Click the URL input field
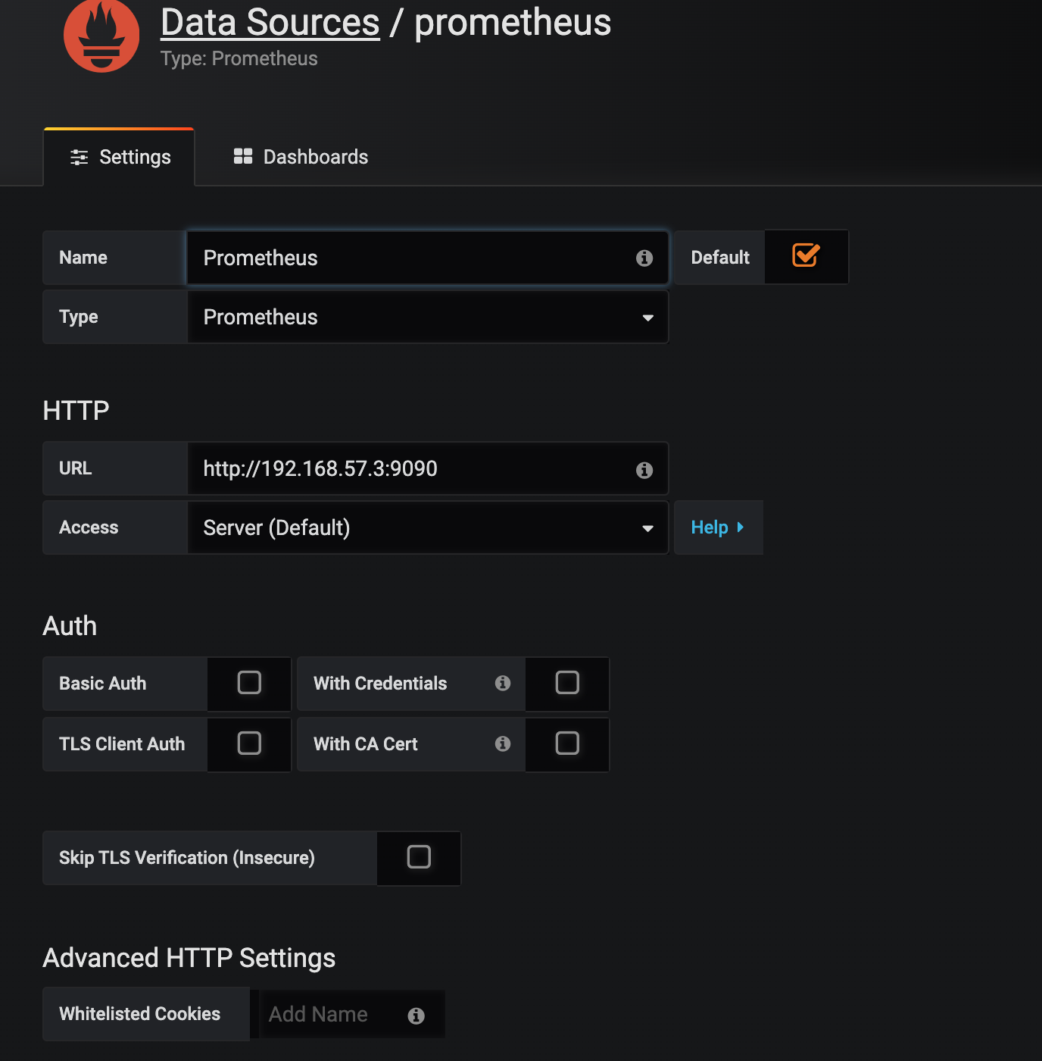Viewport: 1042px width, 1061px height. [428, 468]
